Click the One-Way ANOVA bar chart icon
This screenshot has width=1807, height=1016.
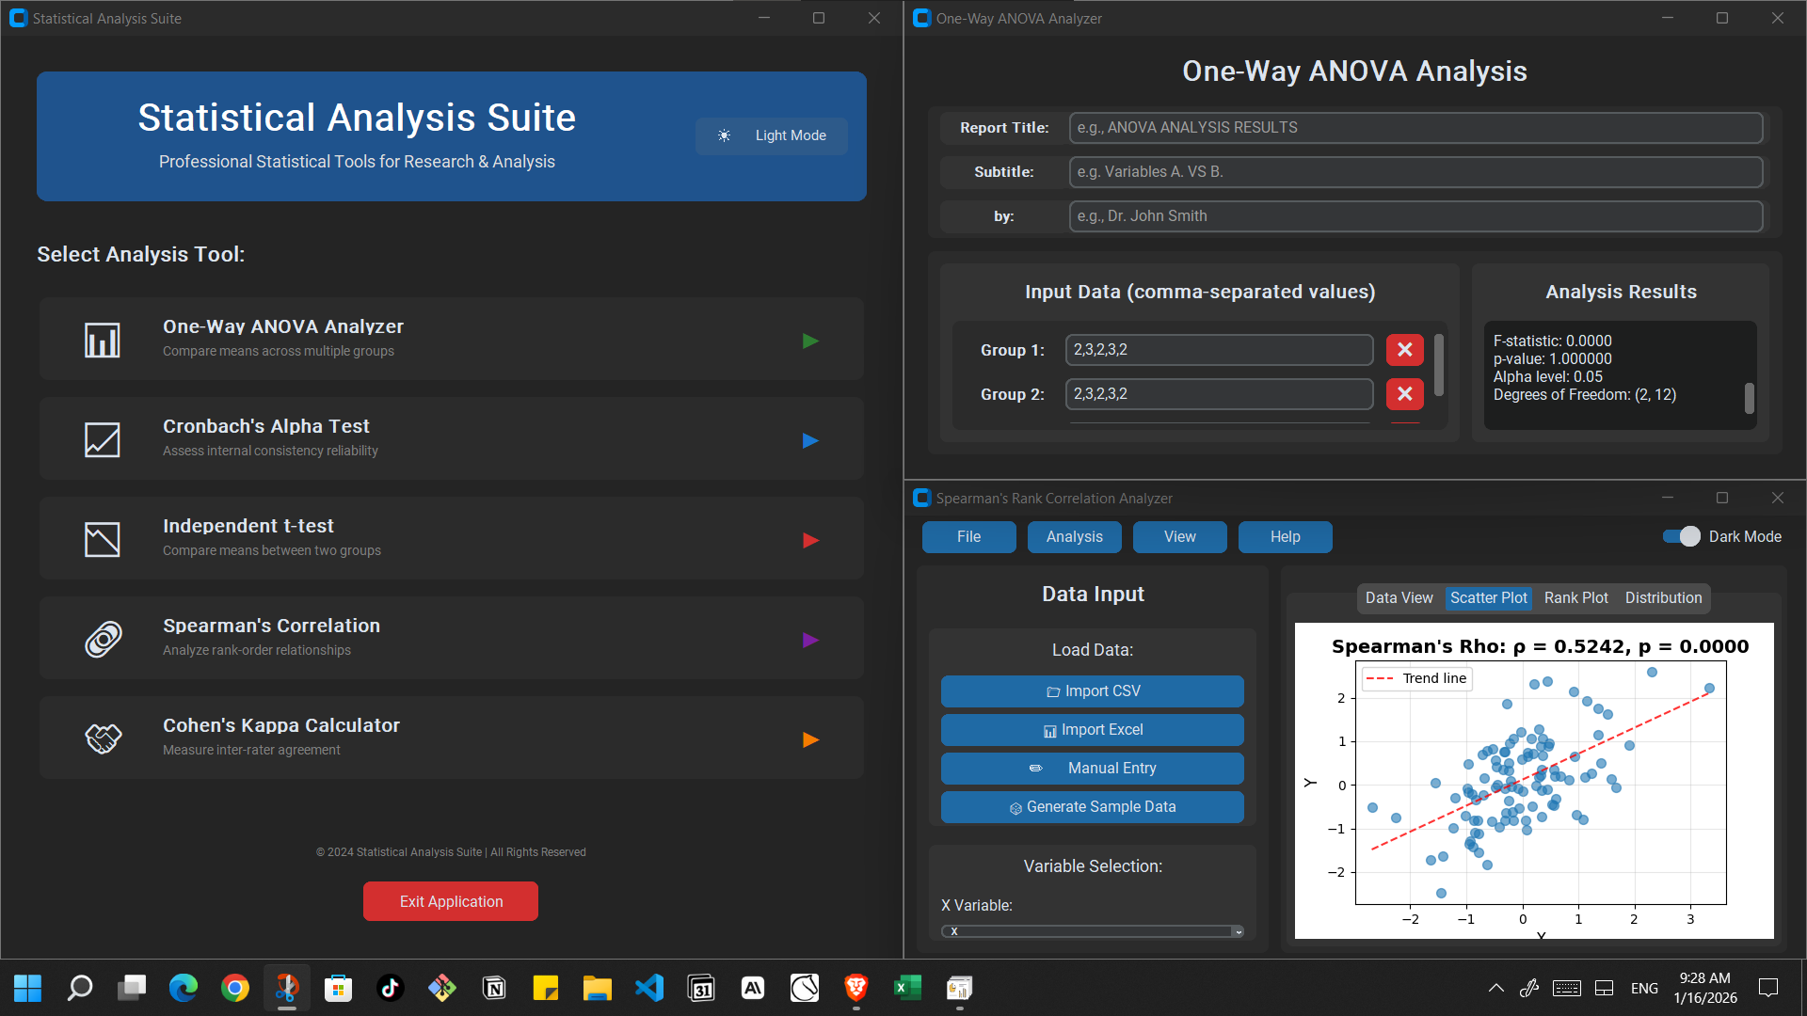click(103, 340)
